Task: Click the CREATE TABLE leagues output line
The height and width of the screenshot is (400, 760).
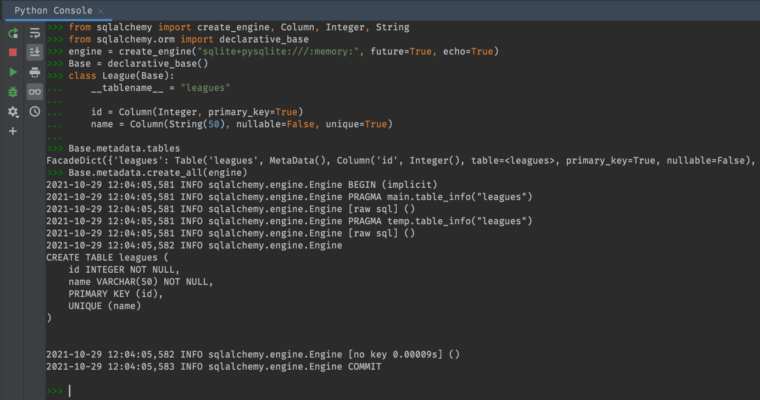Action: [107, 258]
